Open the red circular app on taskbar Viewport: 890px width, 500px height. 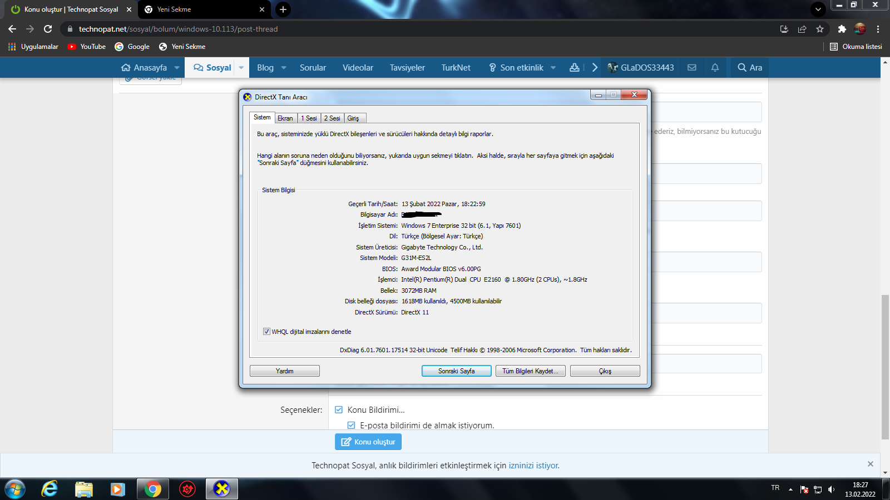187,489
